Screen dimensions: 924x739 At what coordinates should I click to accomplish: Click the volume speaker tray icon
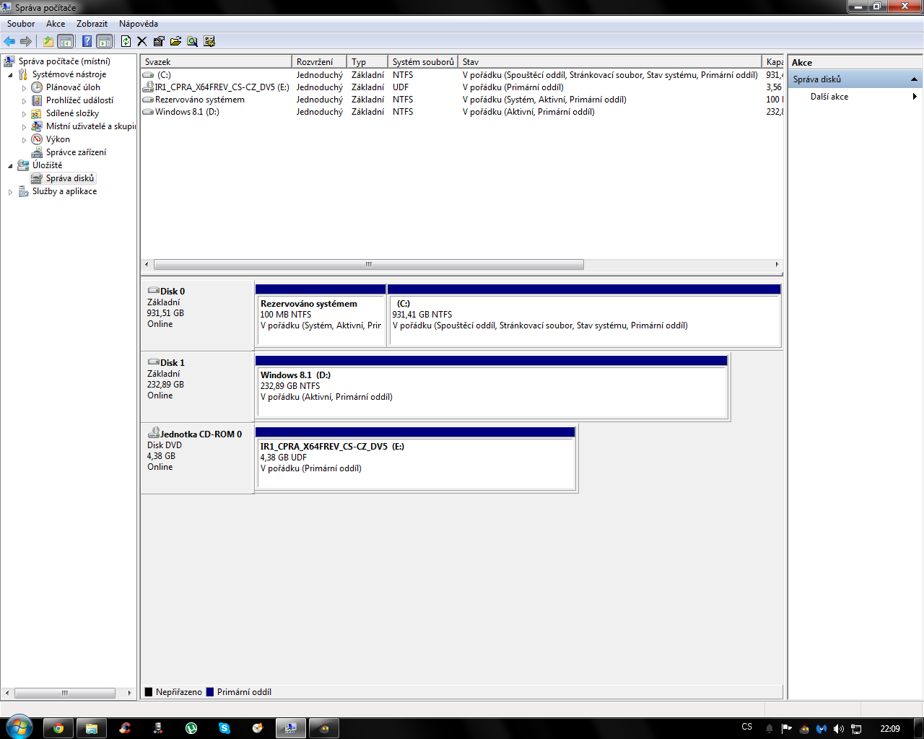[839, 728]
